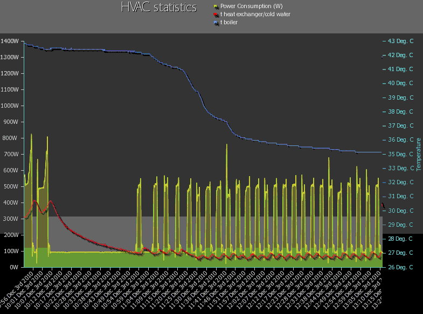Click the blue t boiler legend marker
This screenshot has width=423, height=314.
pyautogui.click(x=216, y=23)
